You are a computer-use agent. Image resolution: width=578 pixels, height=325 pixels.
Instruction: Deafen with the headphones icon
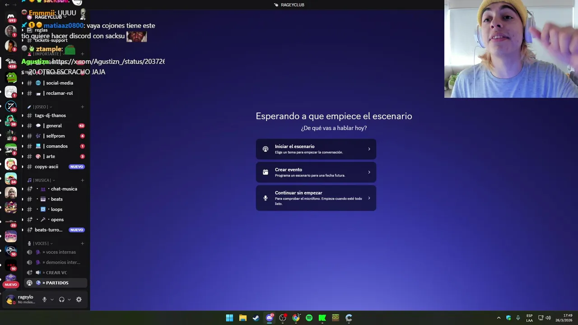pos(61,299)
